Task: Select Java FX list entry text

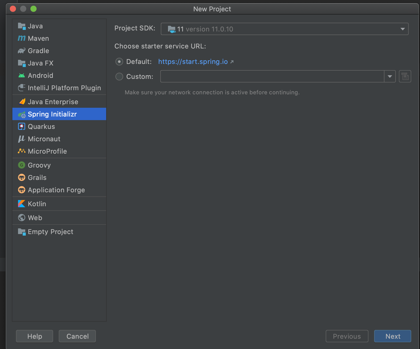Action: pos(41,63)
